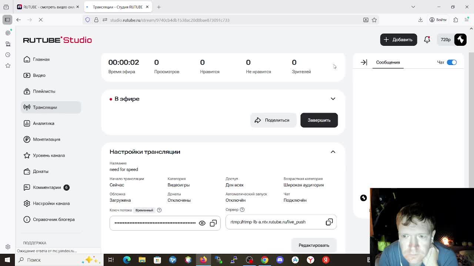Open bookmarks star in browser sidebar
Viewport: 474px width, 266px height.
pyautogui.click(x=8, y=66)
